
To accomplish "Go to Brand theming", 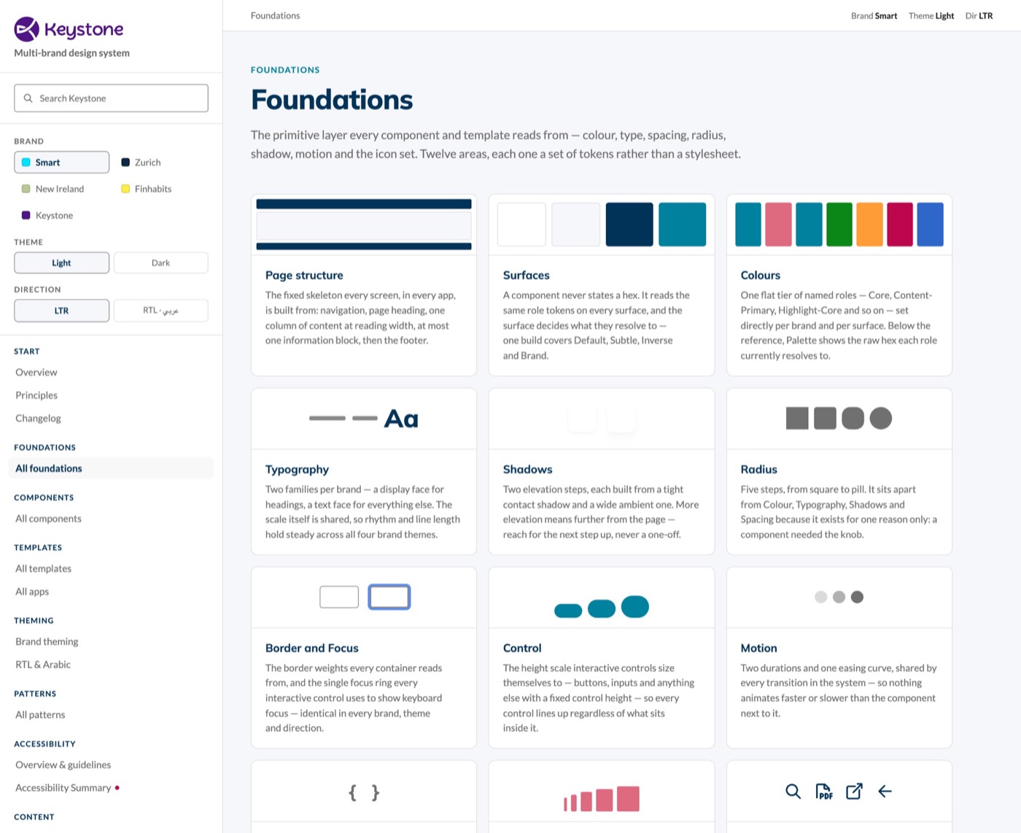I will tap(111, 641).
